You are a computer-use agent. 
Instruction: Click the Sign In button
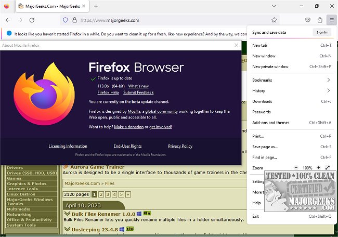tap(322, 32)
